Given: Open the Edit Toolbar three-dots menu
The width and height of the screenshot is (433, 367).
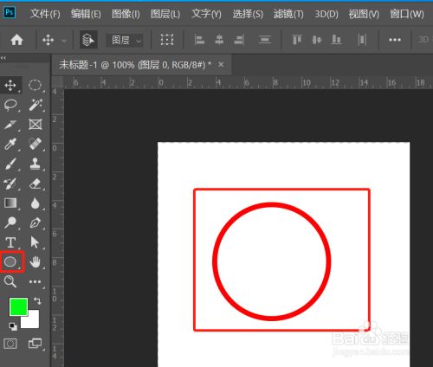Looking at the screenshot, I should 35,281.
